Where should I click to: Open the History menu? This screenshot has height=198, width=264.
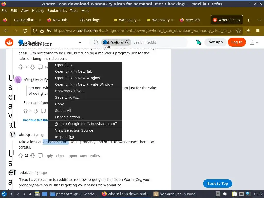click(38, 11)
